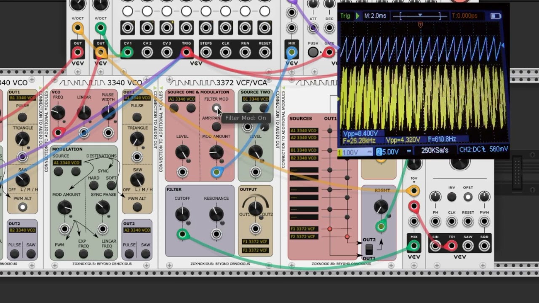The width and height of the screenshot is (539, 303).
Task: Click the LFO FM input jack
Action: coord(435,221)
